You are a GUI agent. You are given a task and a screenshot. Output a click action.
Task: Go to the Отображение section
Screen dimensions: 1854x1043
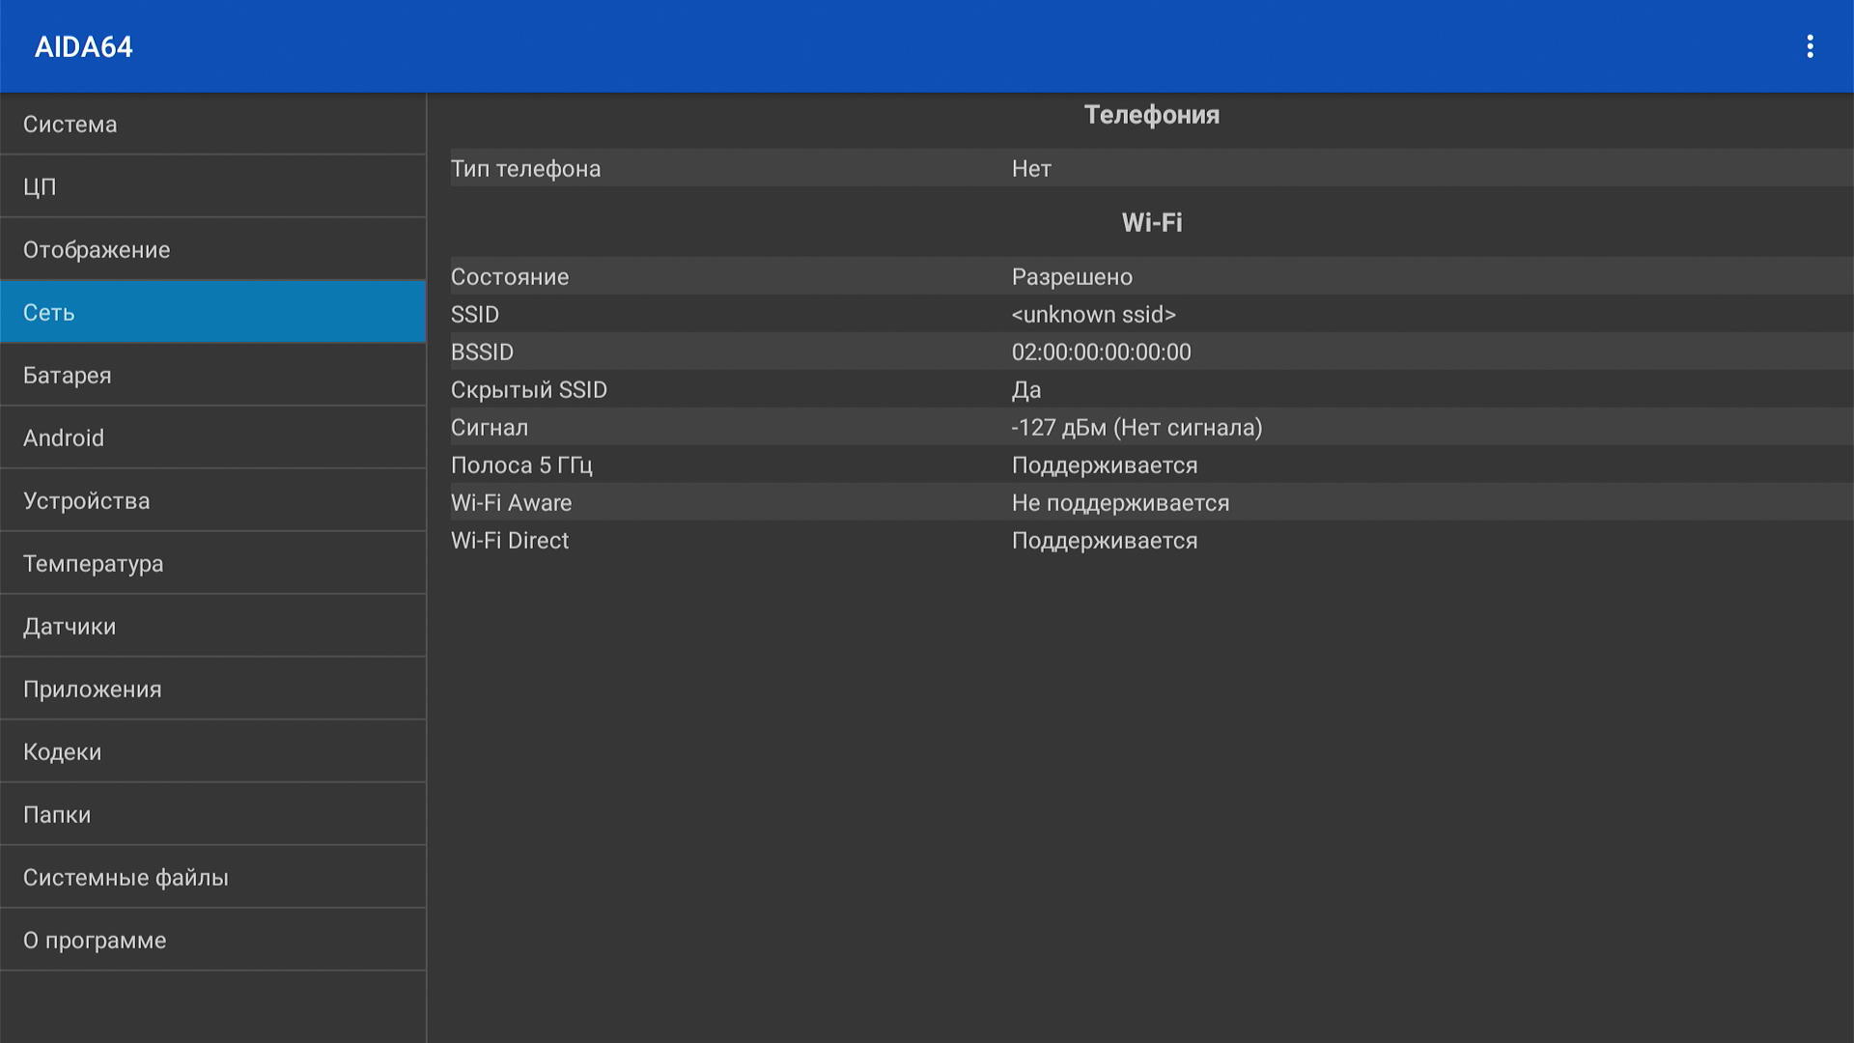click(212, 249)
